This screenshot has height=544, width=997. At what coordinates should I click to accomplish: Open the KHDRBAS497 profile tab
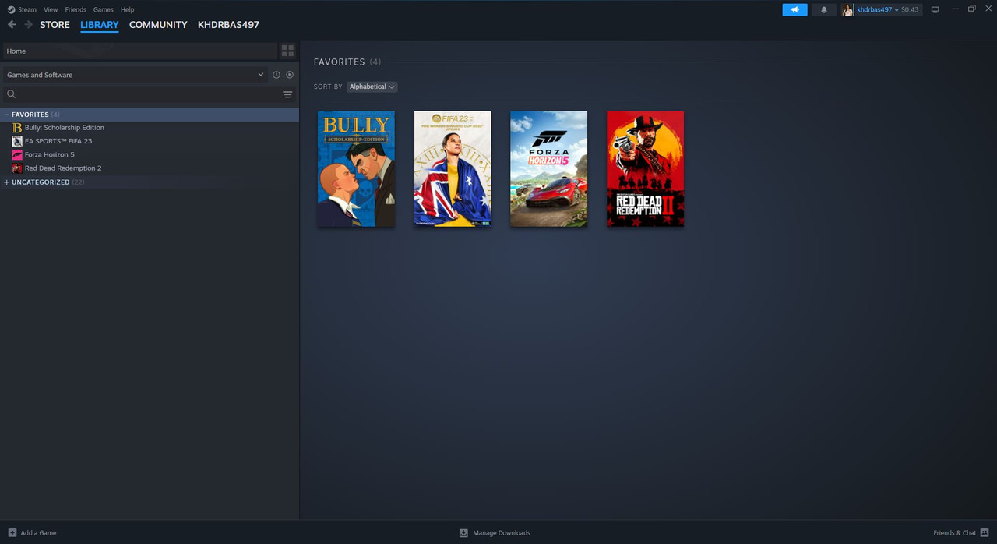coord(228,25)
